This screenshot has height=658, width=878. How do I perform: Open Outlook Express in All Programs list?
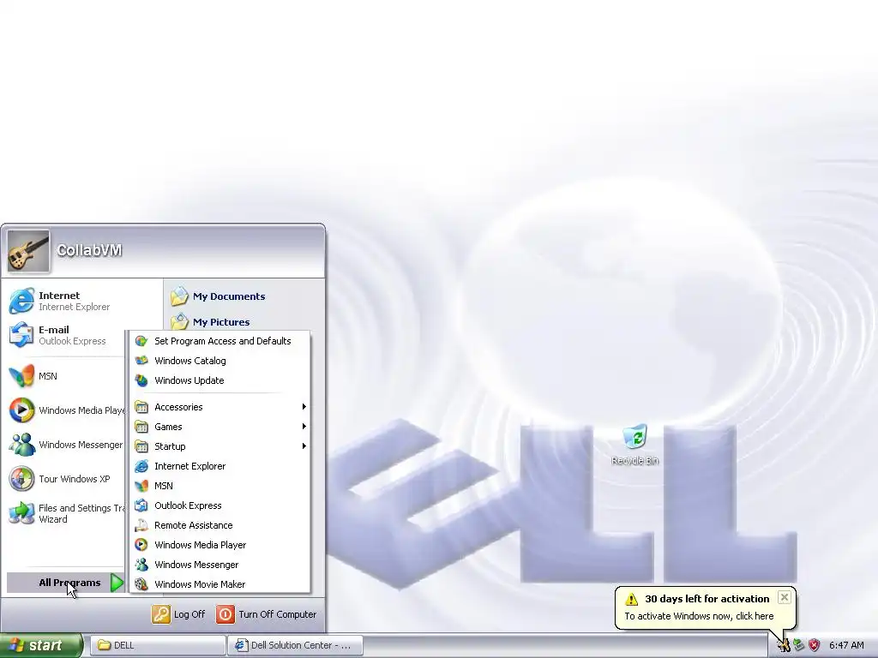click(220, 505)
